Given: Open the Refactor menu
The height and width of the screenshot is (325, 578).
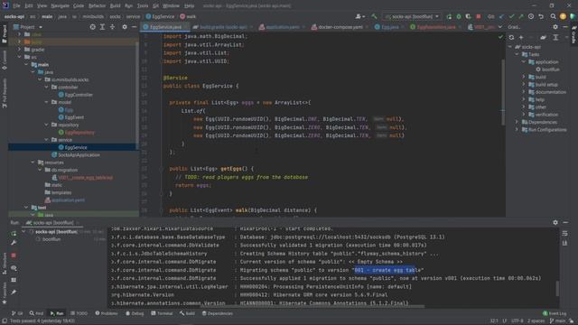Looking at the screenshot, I should [97, 6].
